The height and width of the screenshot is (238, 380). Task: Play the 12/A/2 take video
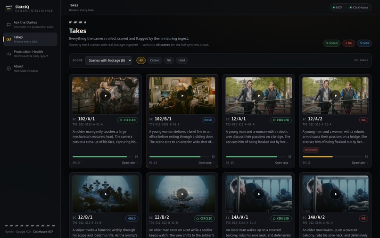point(335,96)
